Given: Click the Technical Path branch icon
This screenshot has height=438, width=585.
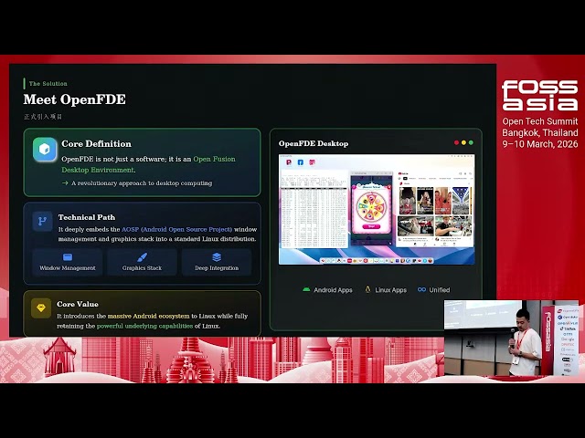Looking at the screenshot, I should pos(42,221).
